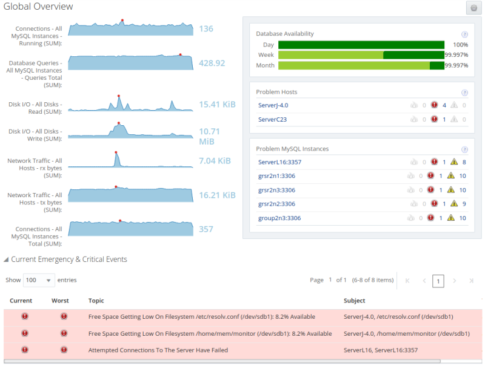Open help icon for Problem Hosts

464,93
